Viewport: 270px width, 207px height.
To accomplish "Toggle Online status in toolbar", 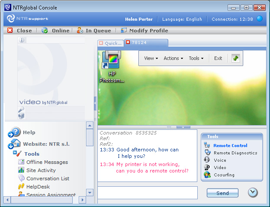I will [x=55, y=31].
